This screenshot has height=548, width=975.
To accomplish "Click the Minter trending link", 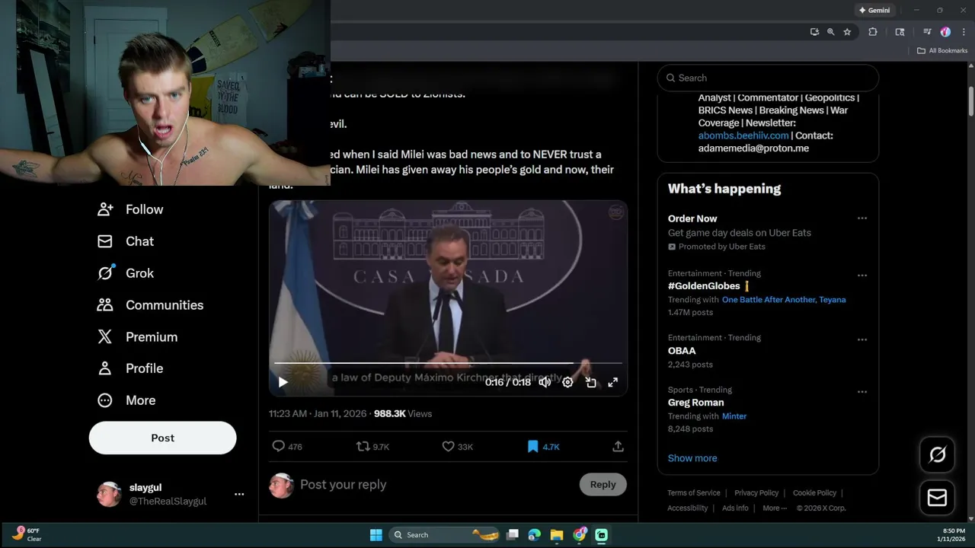I will point(734,416).
